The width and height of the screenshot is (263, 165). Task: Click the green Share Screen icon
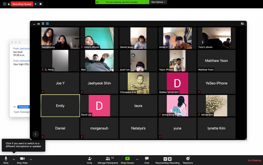tap(127, 158)
